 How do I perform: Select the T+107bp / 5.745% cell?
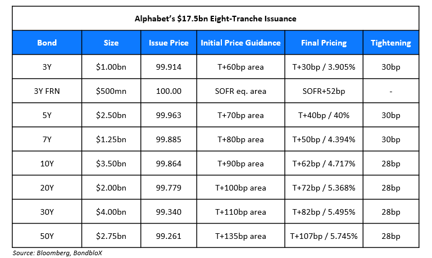pyautogui.click(x=324, y=236)
